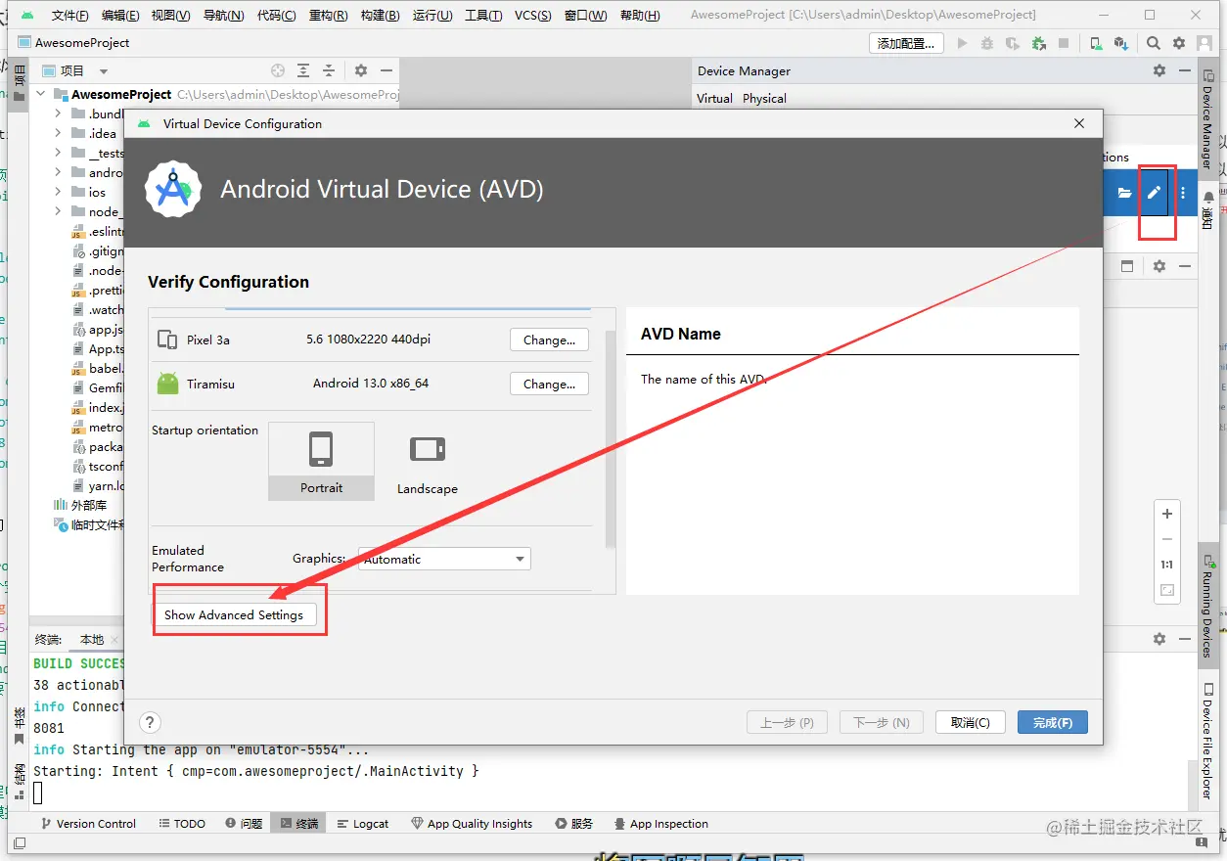Open IDE settings gear in main toolbar
1227x861 pixels.
(x=1179, y=43)
